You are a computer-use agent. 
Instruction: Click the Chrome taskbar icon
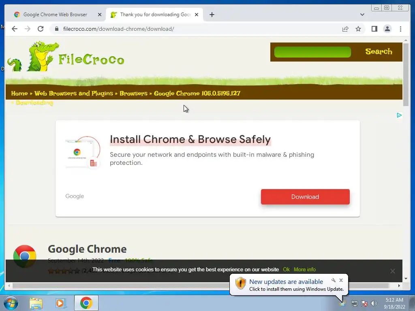(86, 303)
